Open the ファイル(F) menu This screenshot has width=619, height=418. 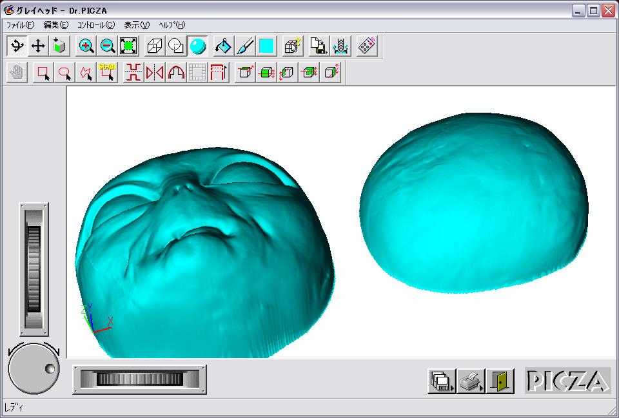tap(21, 25)
